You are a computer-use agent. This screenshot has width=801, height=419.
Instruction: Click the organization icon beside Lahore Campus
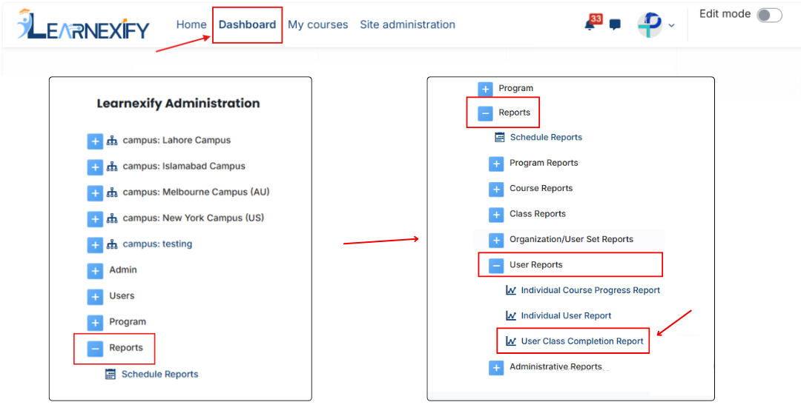tap(112, 141)
